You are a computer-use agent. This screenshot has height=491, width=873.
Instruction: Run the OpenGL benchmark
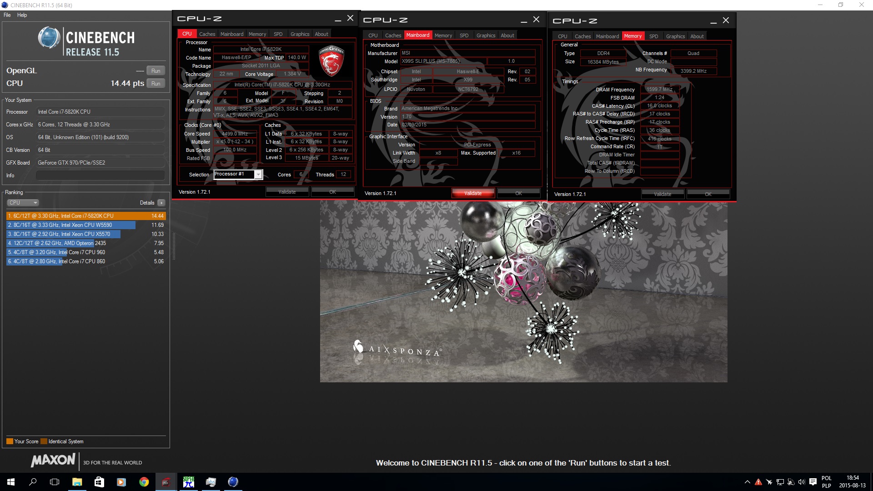(156, 71)
